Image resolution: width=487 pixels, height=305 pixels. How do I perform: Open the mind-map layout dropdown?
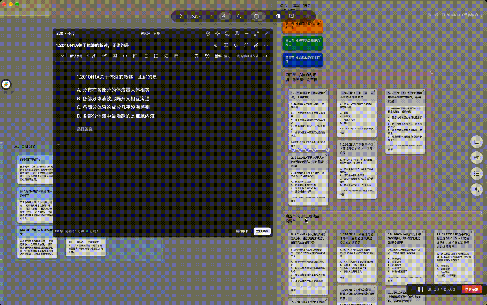pyautogui.click(x=225, y=16)
